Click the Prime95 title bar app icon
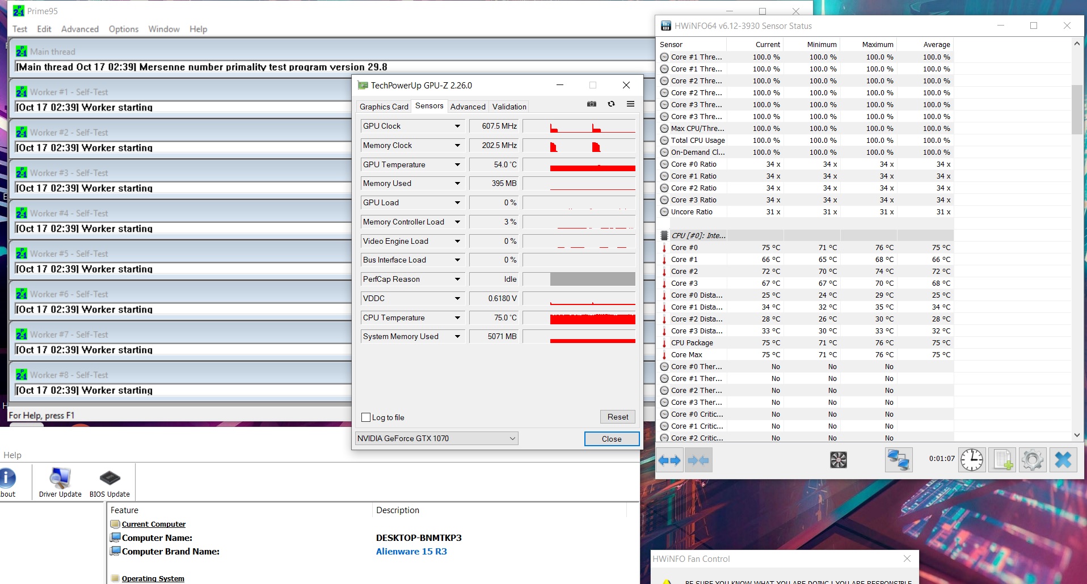This screenshot has width=1087, height=584. coord(19,11)
